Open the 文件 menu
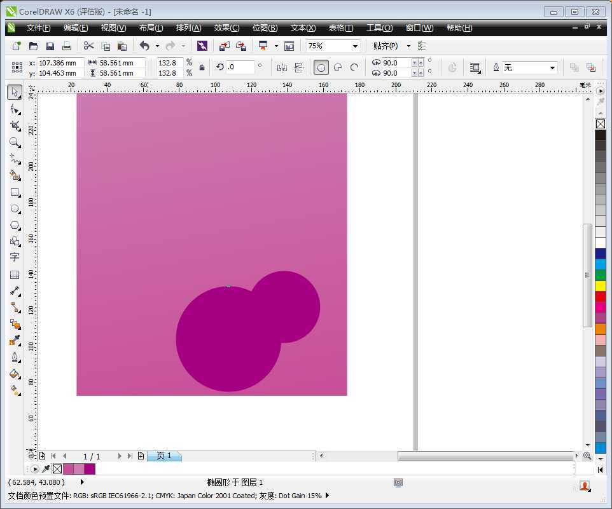Image resolution: width=612 pixels, height=509 pixels. tap(38, 27)
